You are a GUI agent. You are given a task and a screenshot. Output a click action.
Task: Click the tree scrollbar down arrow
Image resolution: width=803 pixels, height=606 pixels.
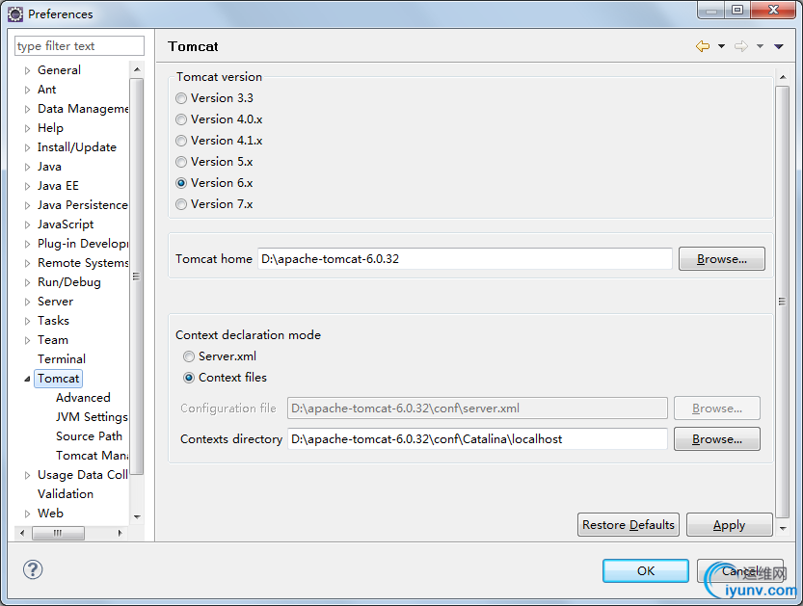137,517
